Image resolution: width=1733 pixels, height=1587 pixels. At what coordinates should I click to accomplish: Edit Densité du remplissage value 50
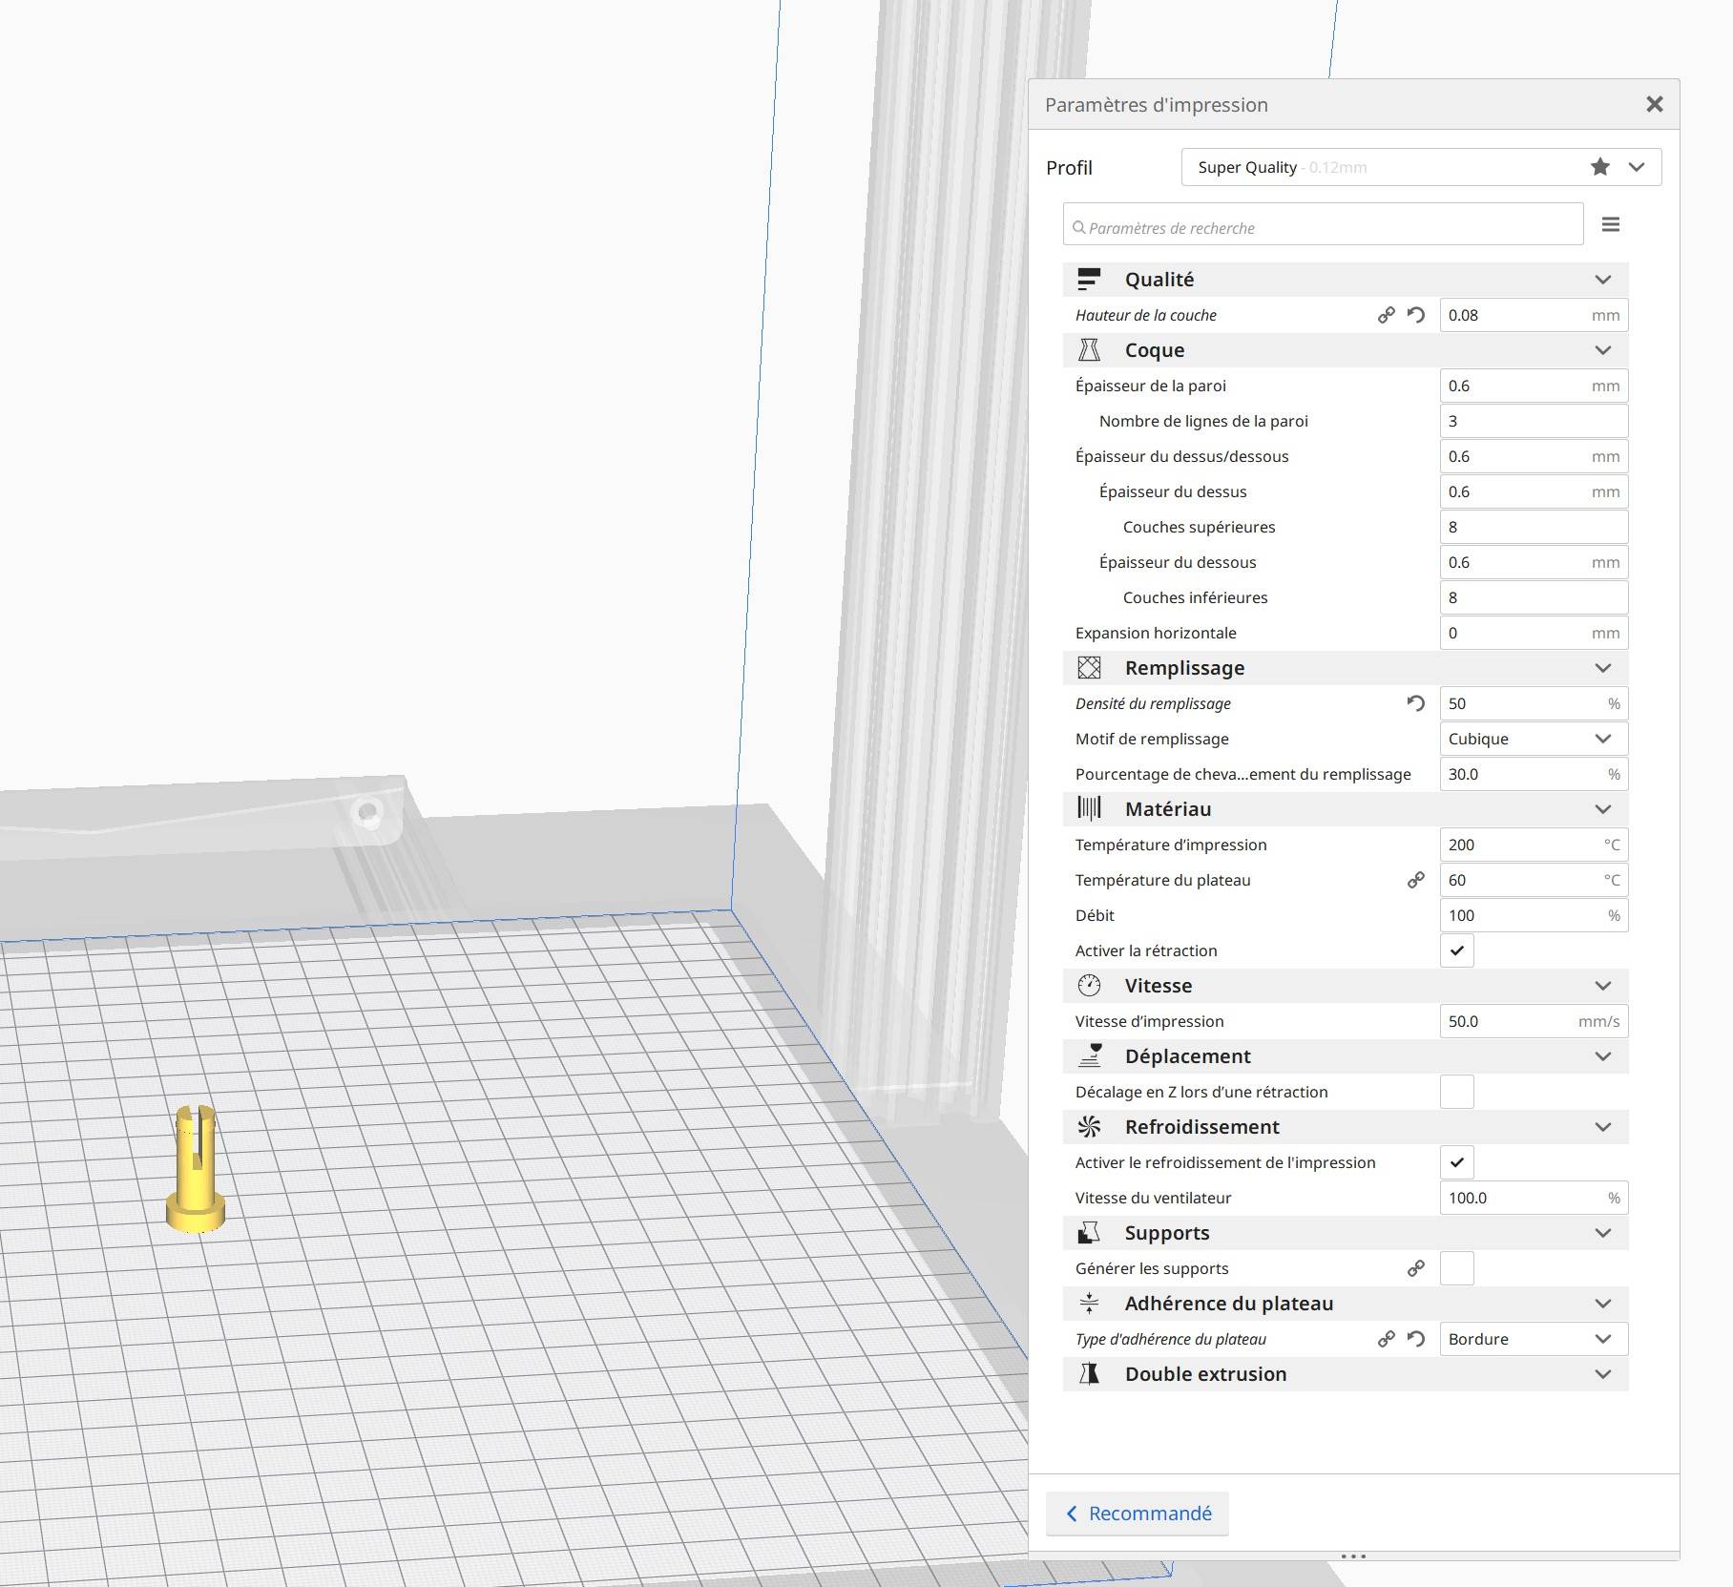tap(1534, 703)
